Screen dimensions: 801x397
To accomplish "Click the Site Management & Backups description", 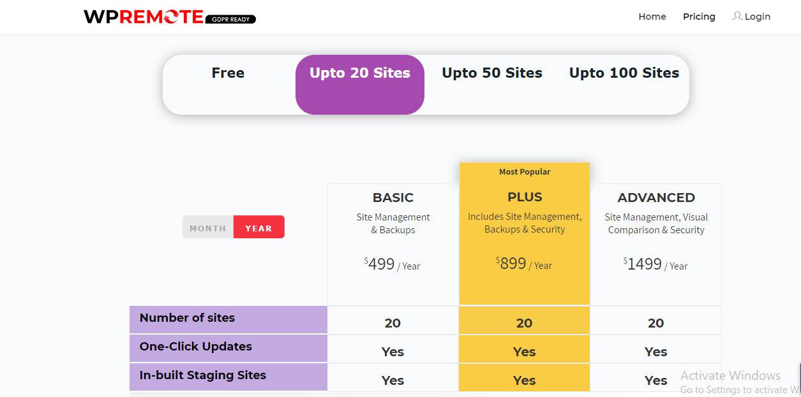I will (x=393, y=224).
